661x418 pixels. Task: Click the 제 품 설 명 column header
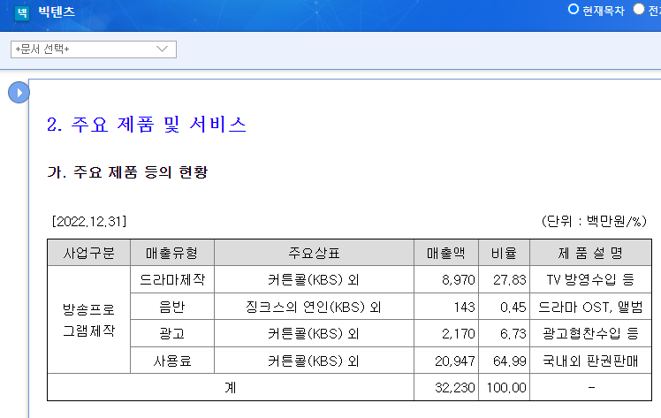590,253
